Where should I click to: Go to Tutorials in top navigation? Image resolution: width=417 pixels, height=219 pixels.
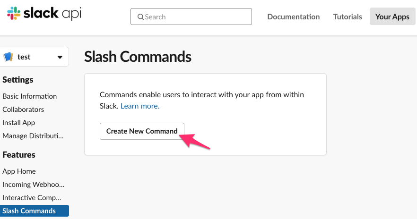point(347,17)
